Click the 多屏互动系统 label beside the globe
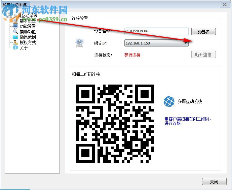Screen dimensions: 232x190 tap(190, 101)
